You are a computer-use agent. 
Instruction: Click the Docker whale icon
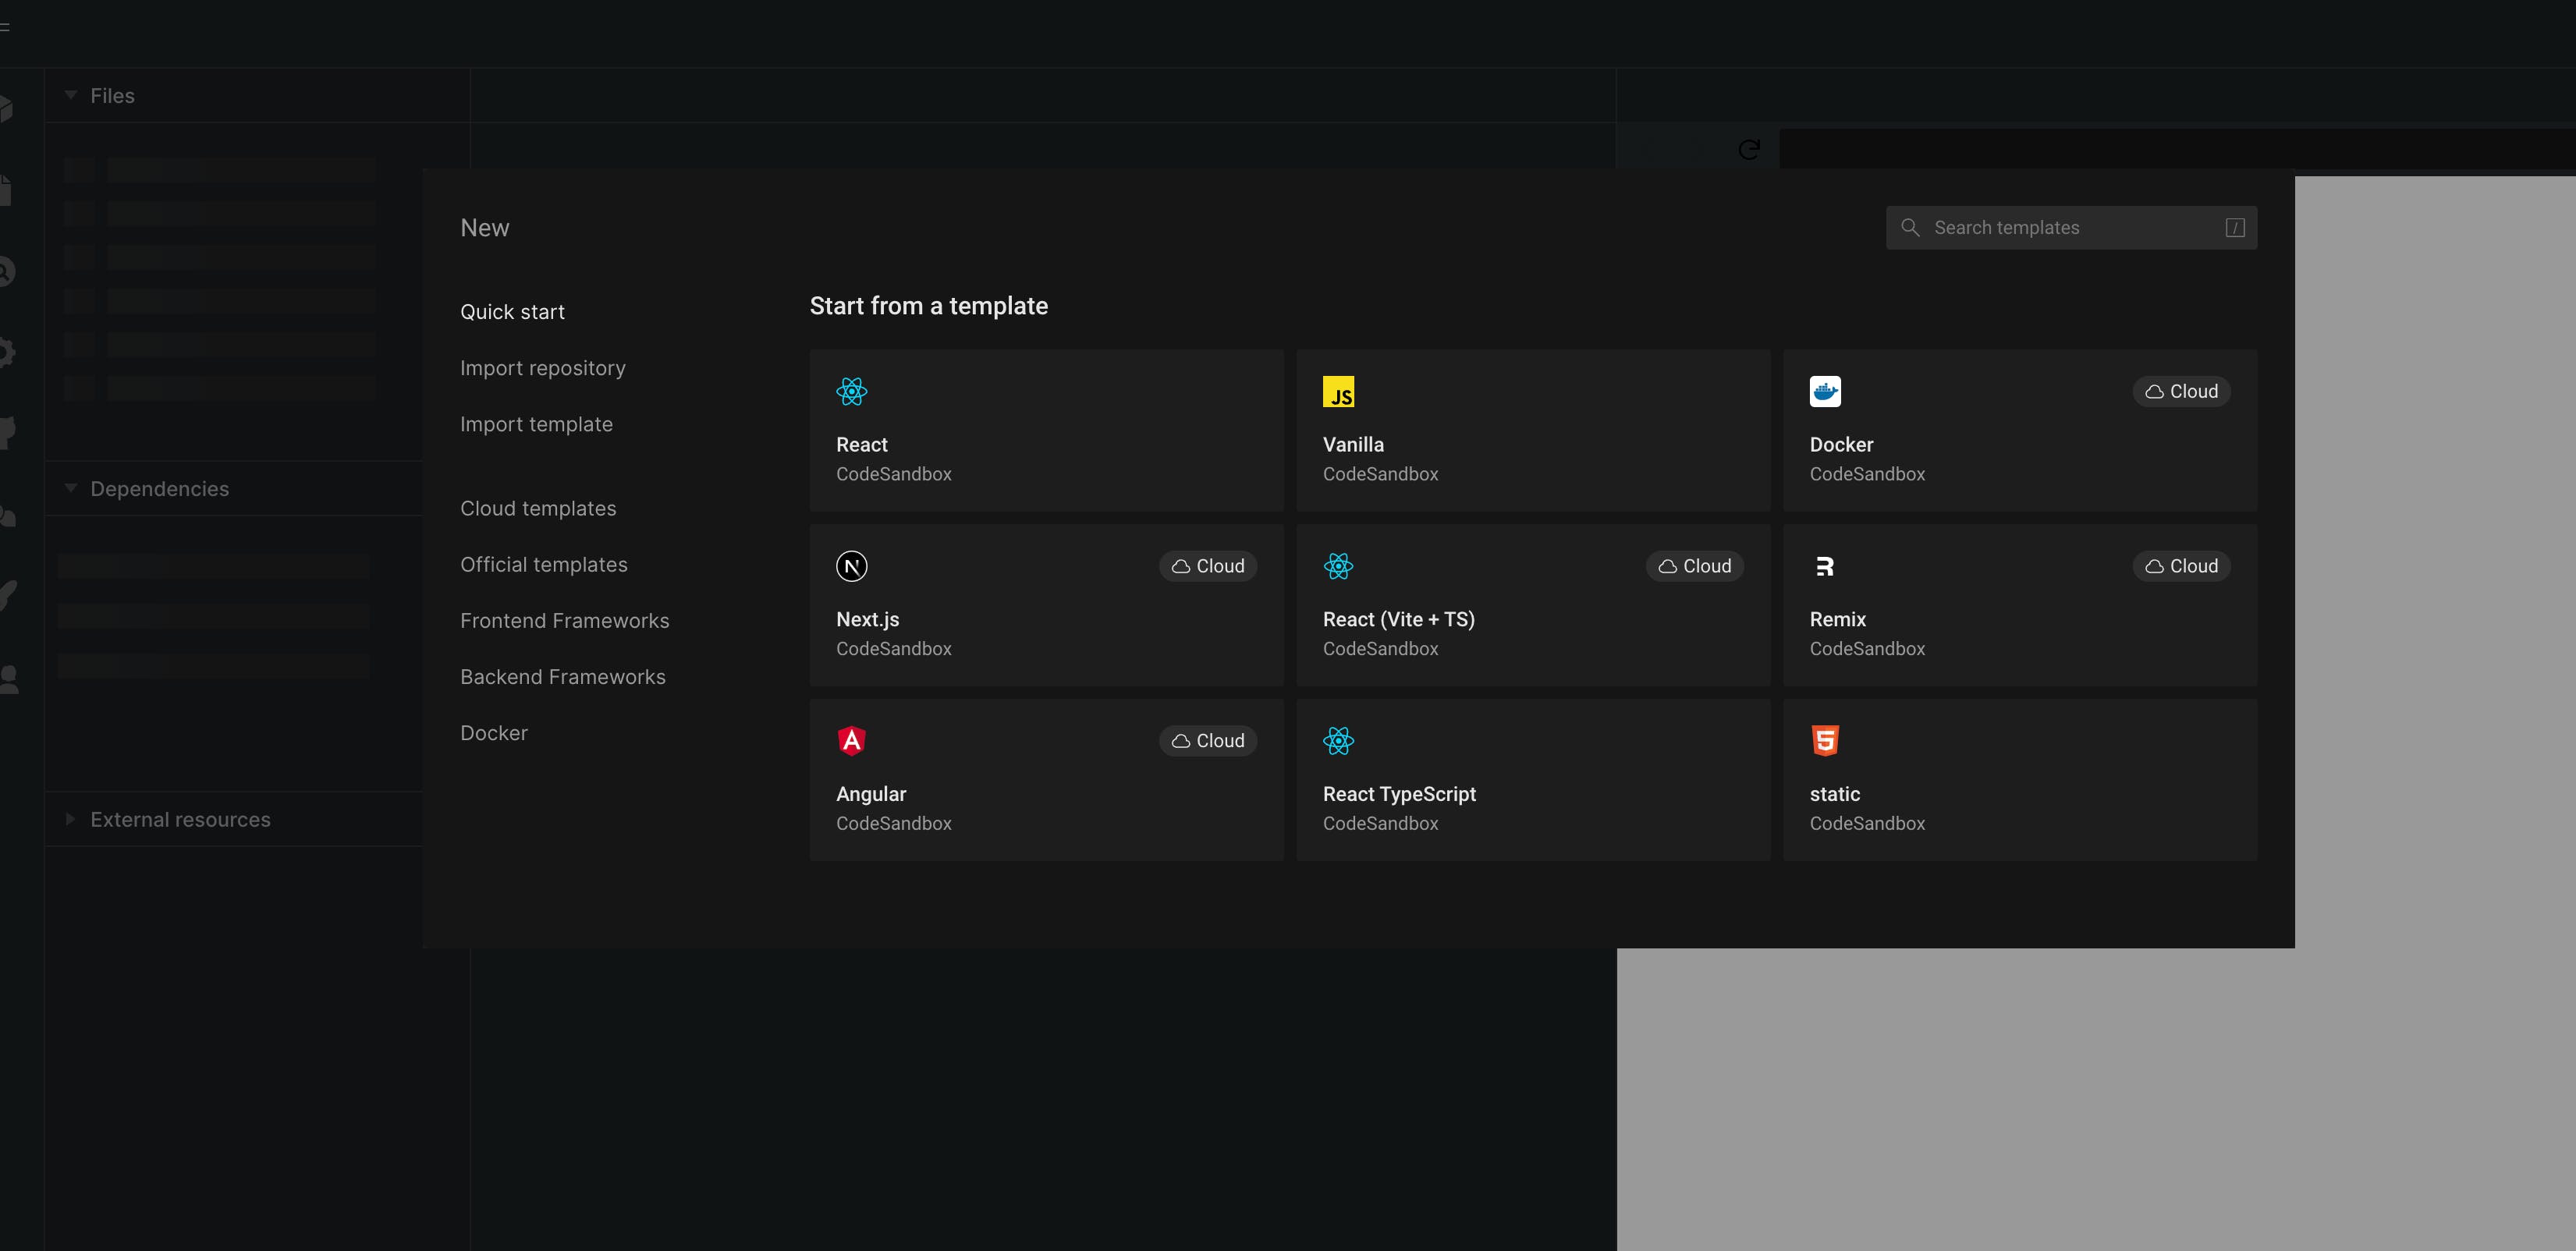tap(1824, 391)
